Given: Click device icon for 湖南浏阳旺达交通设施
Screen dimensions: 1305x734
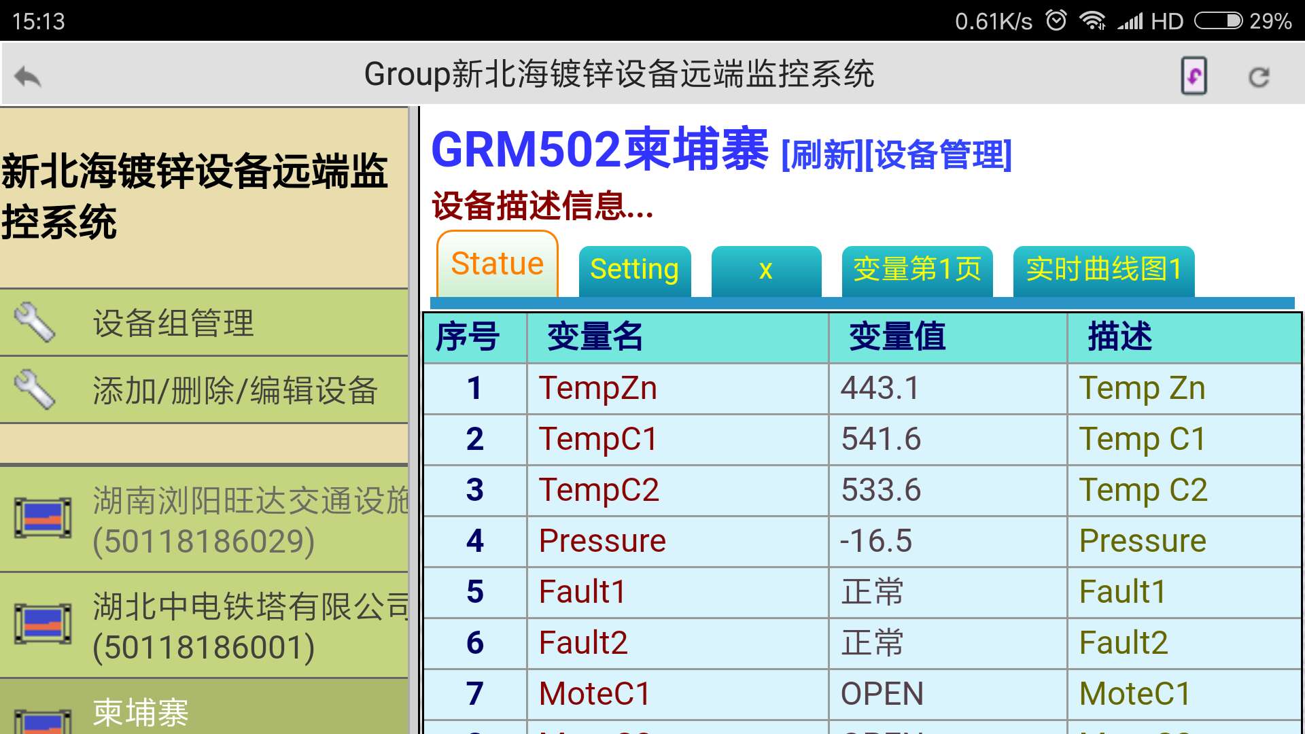Looking at the screenshot, I should pos(43,519).
